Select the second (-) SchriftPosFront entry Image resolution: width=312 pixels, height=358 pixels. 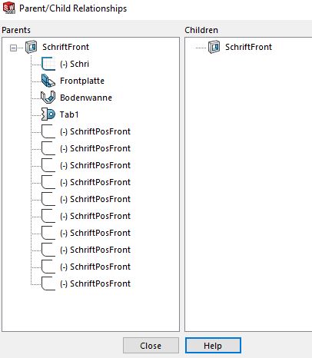pos(95,148)
